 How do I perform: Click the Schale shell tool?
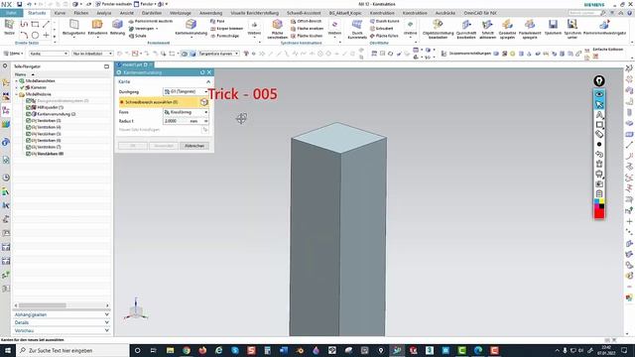(138, 36)
